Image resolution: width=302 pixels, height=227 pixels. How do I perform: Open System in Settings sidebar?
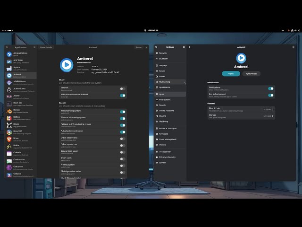pos(170,163)
